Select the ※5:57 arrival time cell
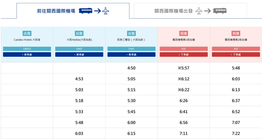Screen dimensions: 262x139 184,68
